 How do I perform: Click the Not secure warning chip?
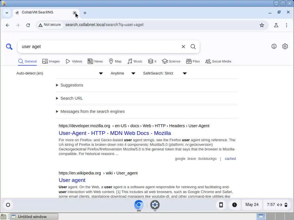pos(50,25)
